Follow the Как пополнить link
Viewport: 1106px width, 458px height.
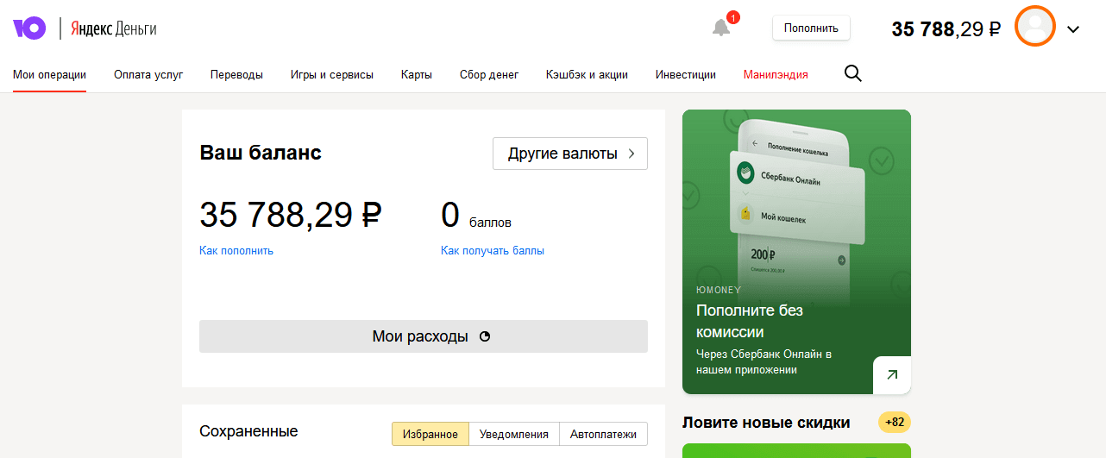click(x=236, y=251)
